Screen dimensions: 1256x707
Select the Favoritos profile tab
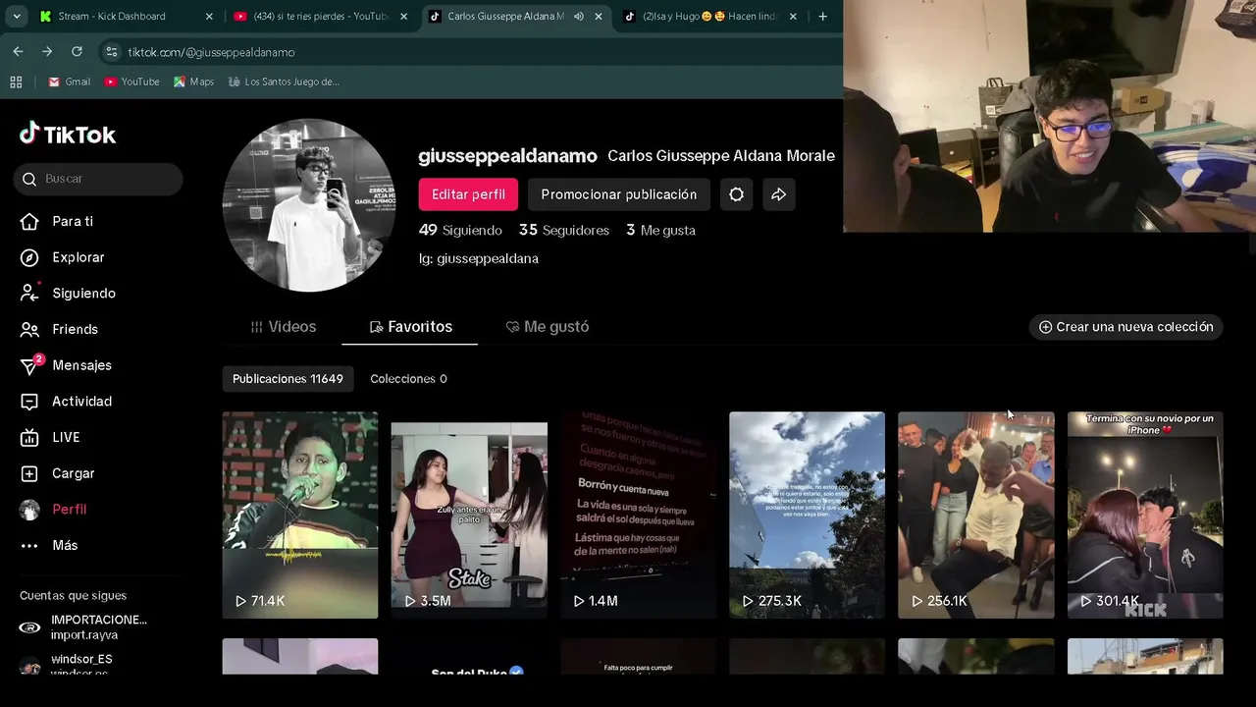pyautogui.click(x=410, y=327)
